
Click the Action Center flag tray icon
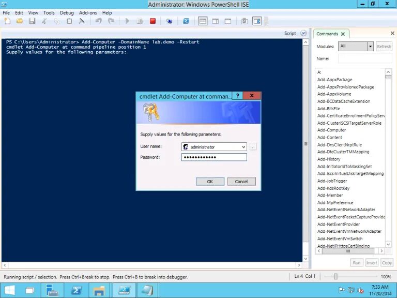point(342,290)
